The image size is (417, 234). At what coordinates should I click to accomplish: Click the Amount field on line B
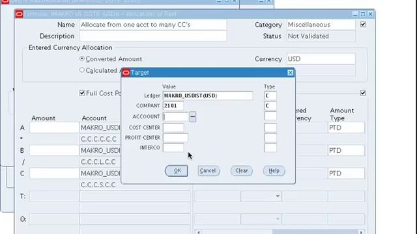[x=54, y=150]
